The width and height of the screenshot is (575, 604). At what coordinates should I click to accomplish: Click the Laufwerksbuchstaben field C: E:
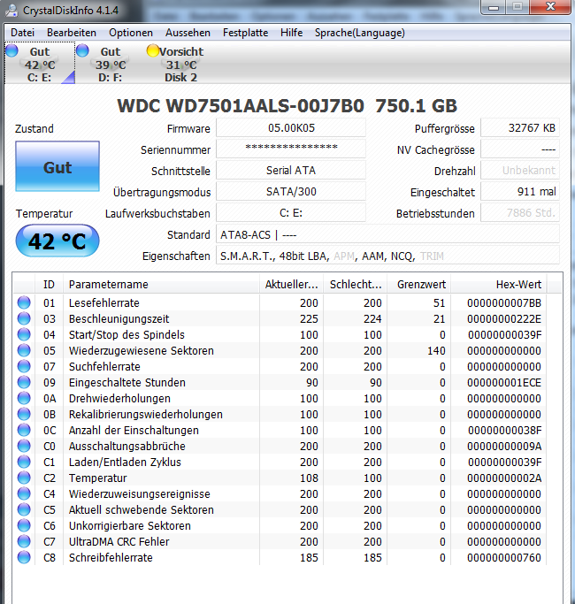point(291,212)
